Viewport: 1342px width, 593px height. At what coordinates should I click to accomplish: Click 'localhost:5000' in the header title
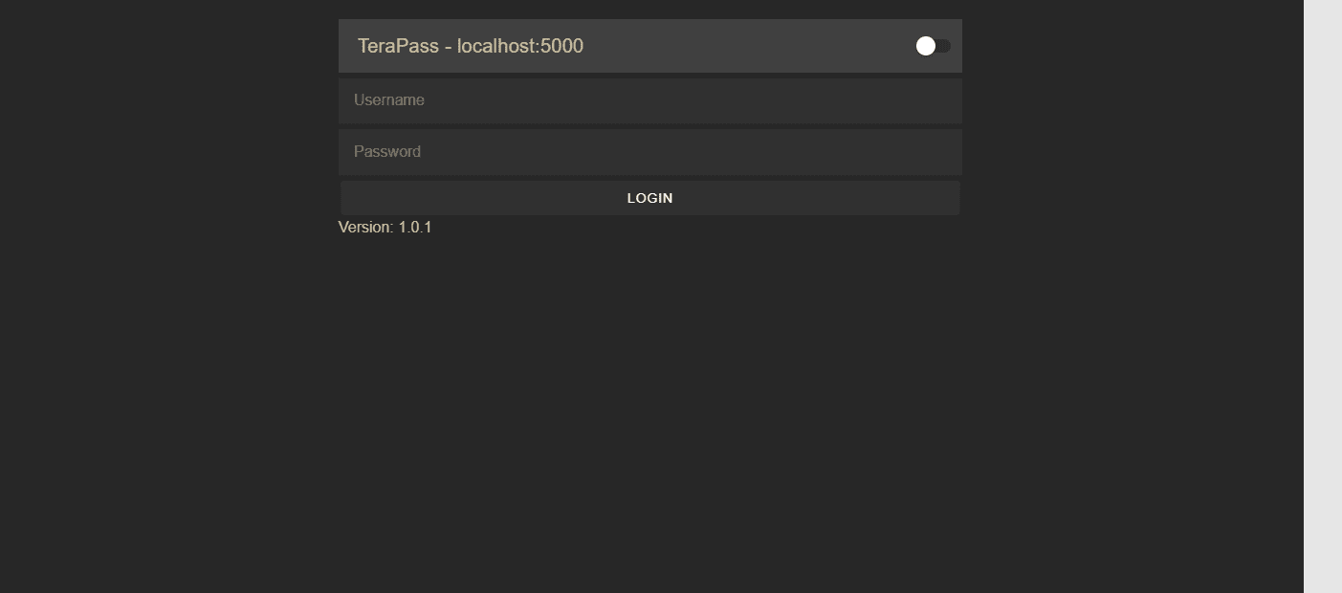[520, 46]
